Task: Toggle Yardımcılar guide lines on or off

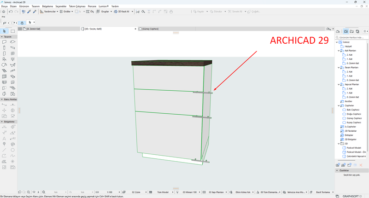Action: click(x=48, y=12)
